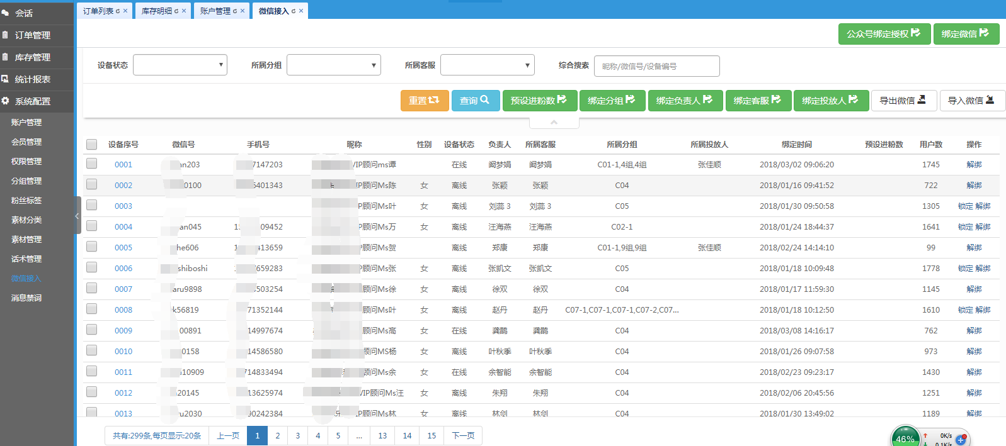The image size is (1006, 446).
Task: Click the 绑定客服 button
Action: point(758,101)
